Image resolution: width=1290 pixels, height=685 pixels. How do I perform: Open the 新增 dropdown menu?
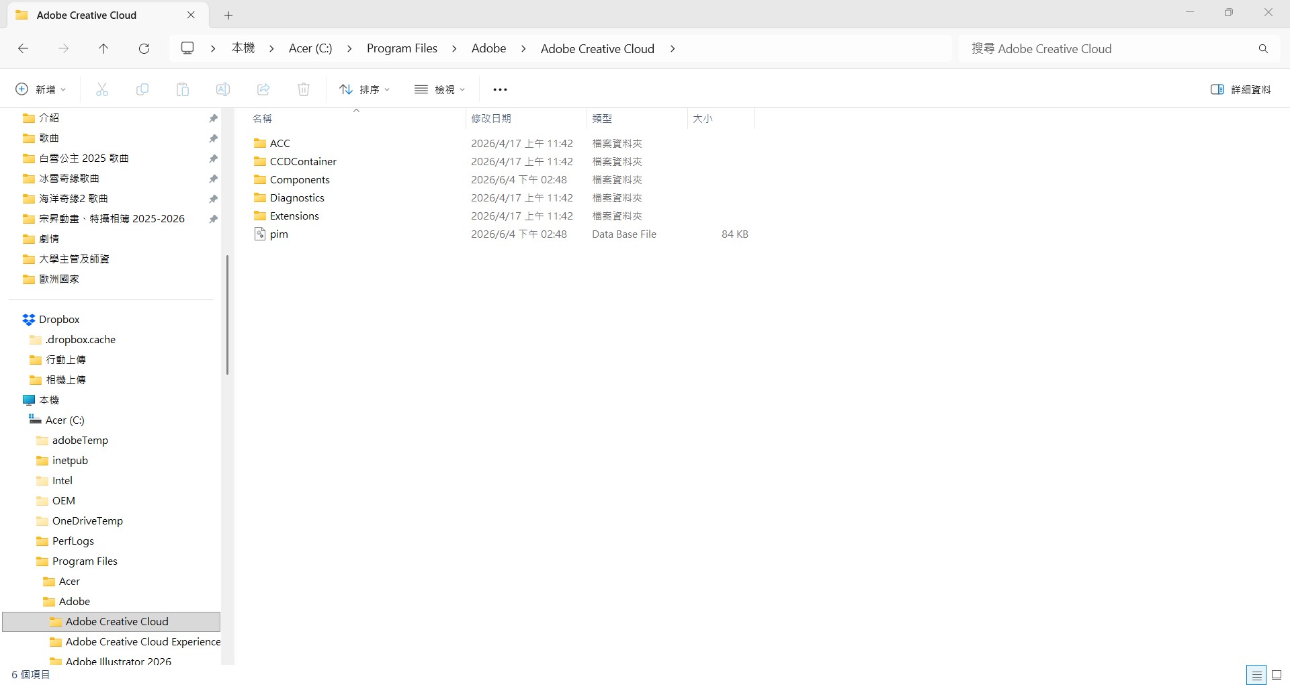coord(40,89)
